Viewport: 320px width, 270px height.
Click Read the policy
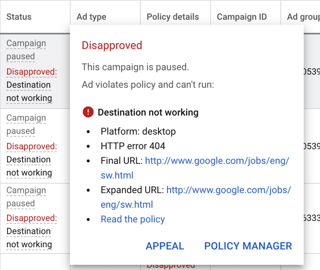tap(133, 219)
